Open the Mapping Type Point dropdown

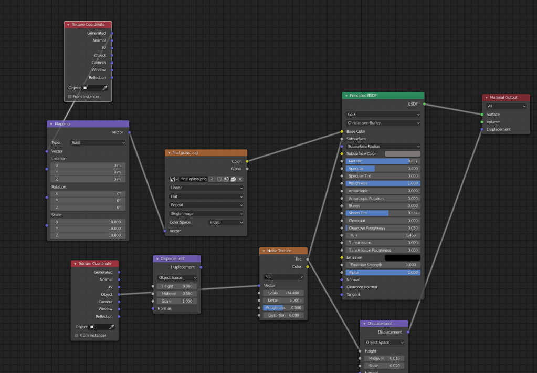pyautogui.click(x=98, y=142)
